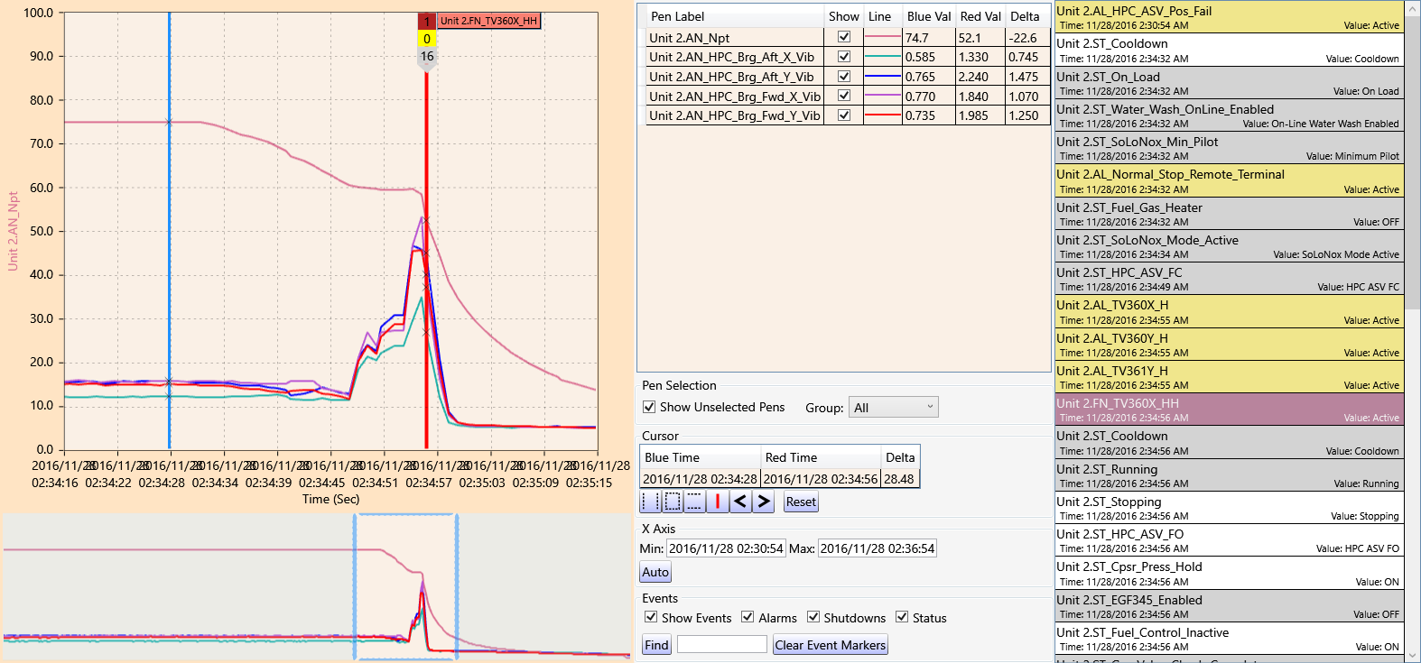Select the horizontal range zoom tool icon
The width and height of the screenshot is (1421, 663).
[x=650, y=502]
